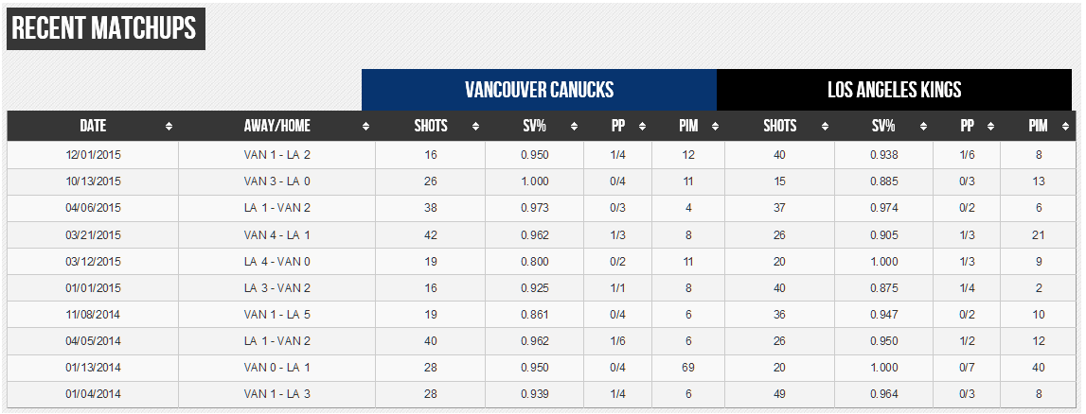Click the Recent Matchups title
The image size is (1086, 414).
105,29
